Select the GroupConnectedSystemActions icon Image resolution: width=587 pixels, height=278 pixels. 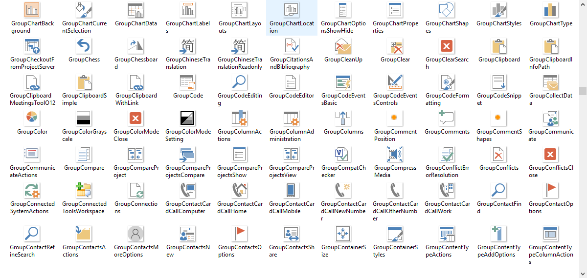[32, 191]
